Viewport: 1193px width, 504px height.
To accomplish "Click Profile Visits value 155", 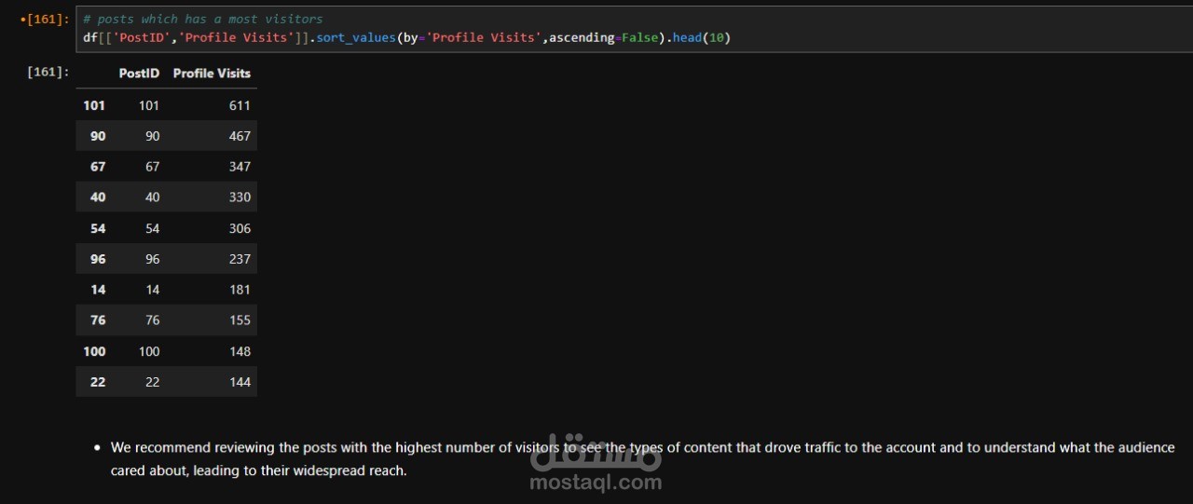I will (240, 320).
